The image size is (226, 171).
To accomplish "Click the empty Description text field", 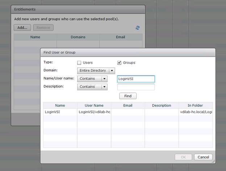I will pos(136,87).
